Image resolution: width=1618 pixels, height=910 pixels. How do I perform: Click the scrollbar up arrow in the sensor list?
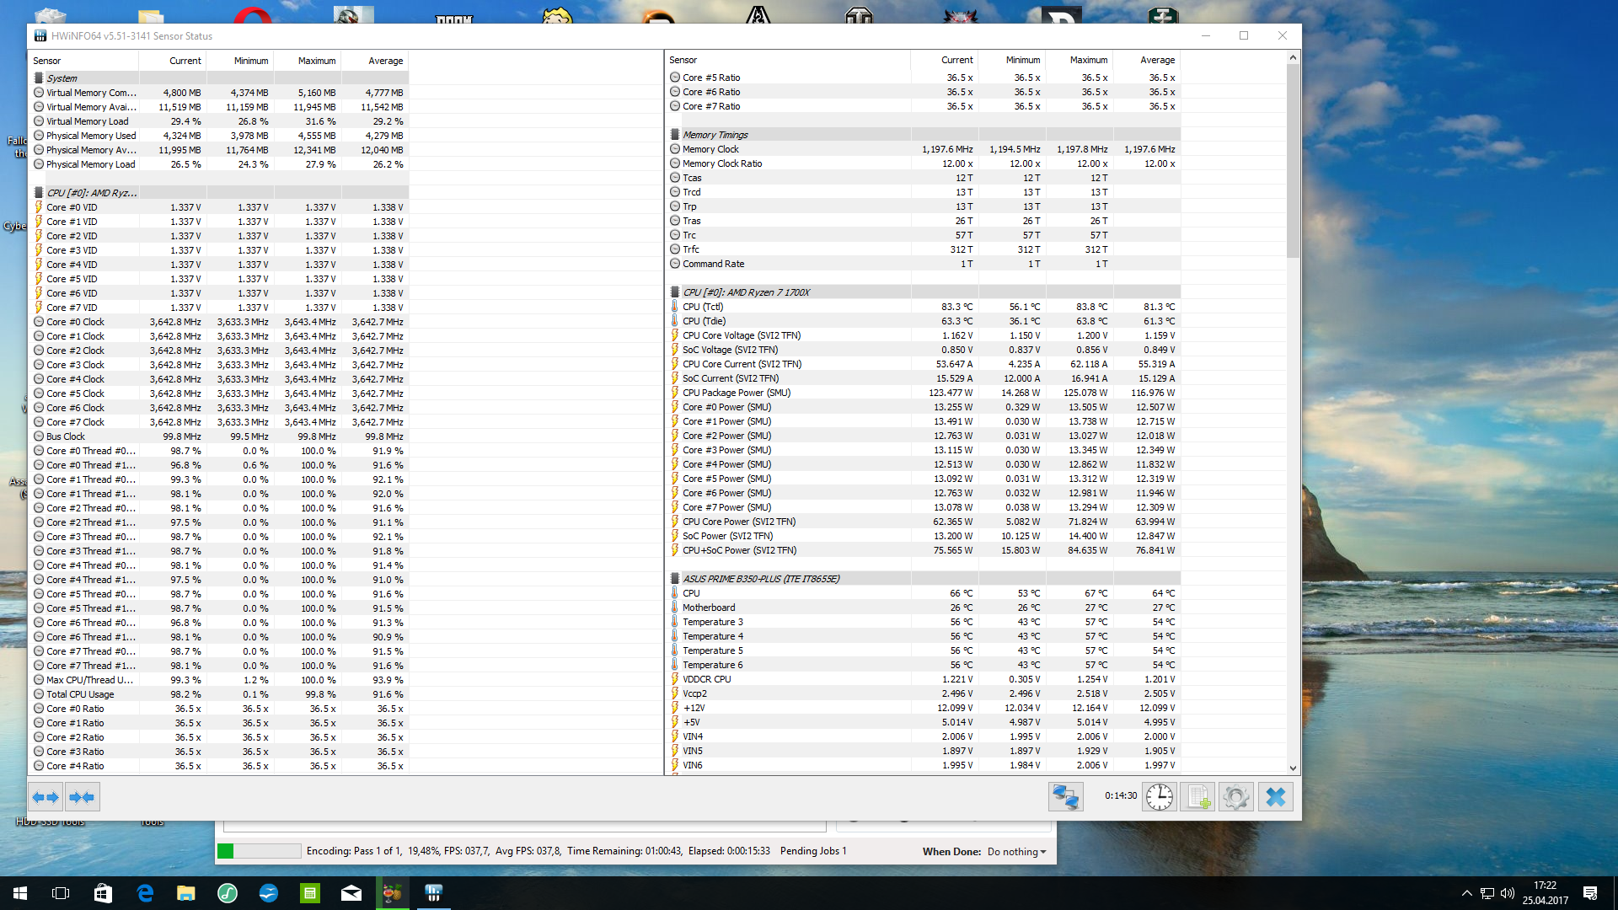pos(1293,58)
